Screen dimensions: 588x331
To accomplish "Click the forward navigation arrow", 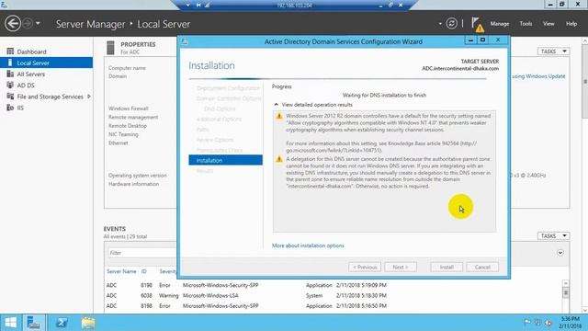I will pos(28,24).
